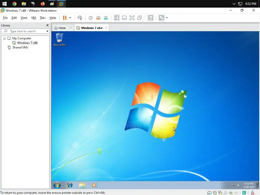Show hidden icons in the guest tray
260x195 pixels.
(229, 185)
